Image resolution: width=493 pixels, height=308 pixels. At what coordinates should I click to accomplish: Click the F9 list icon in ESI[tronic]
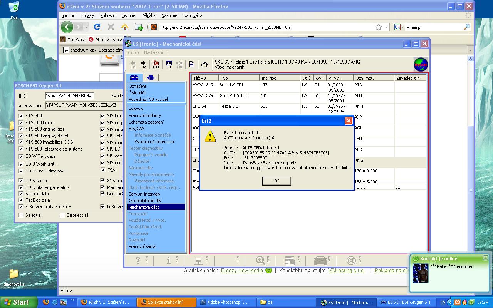[169, 64]
